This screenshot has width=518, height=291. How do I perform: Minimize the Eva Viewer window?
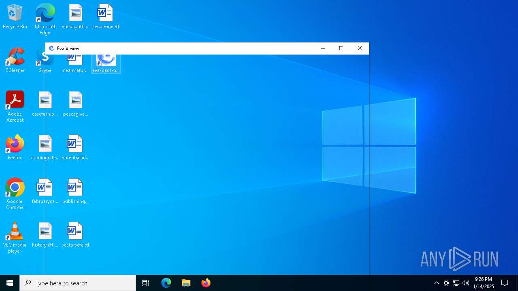pyautogui.click(x=323, y=48)
